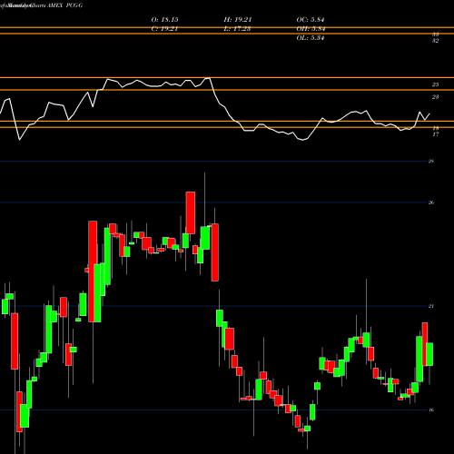Click the 'OH: 5.34' reading

pyautogui.click(x=311, y=29)
